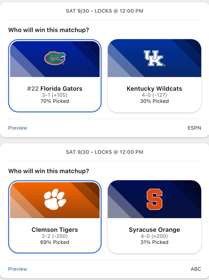Click Florida's 70% Picked text
209x280 pixels.
[55, 101]
